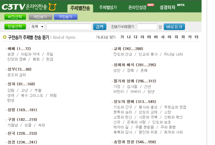
Task: Filter hymns by letter 아
Action: [170, 37]
